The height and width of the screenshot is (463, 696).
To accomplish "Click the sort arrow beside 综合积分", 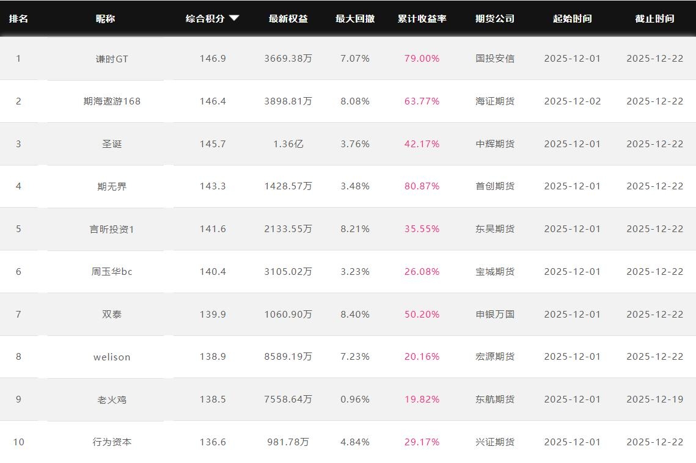I will [x=234, y=18].
